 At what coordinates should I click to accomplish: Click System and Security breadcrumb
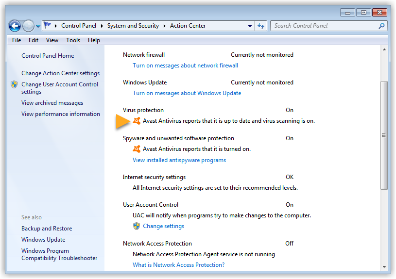[133, 26]
